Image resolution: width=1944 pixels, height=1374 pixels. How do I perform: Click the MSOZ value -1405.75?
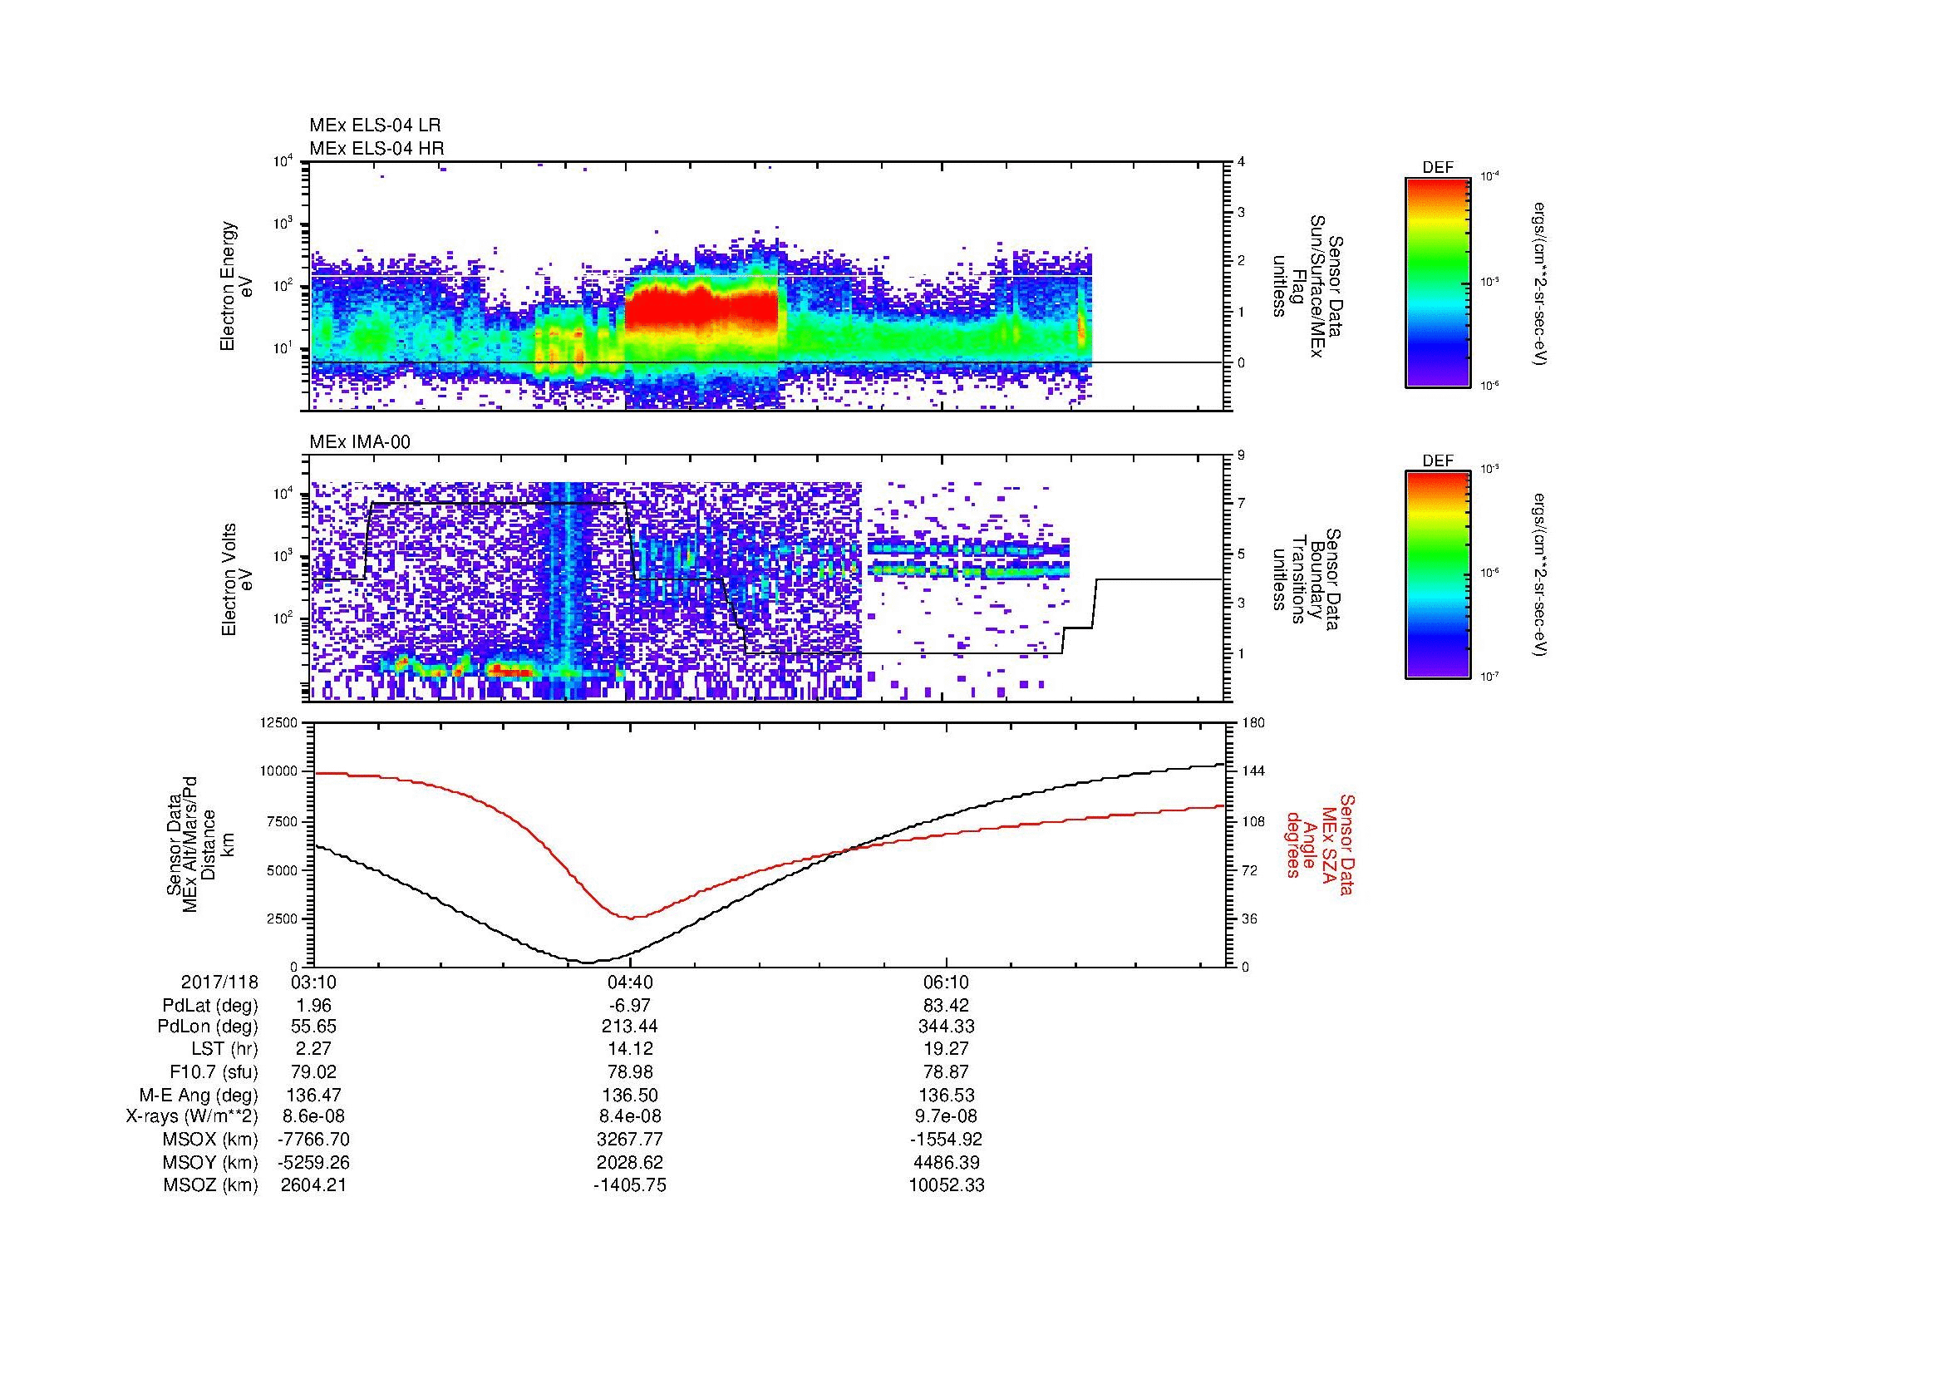(x=630, y=1185)
